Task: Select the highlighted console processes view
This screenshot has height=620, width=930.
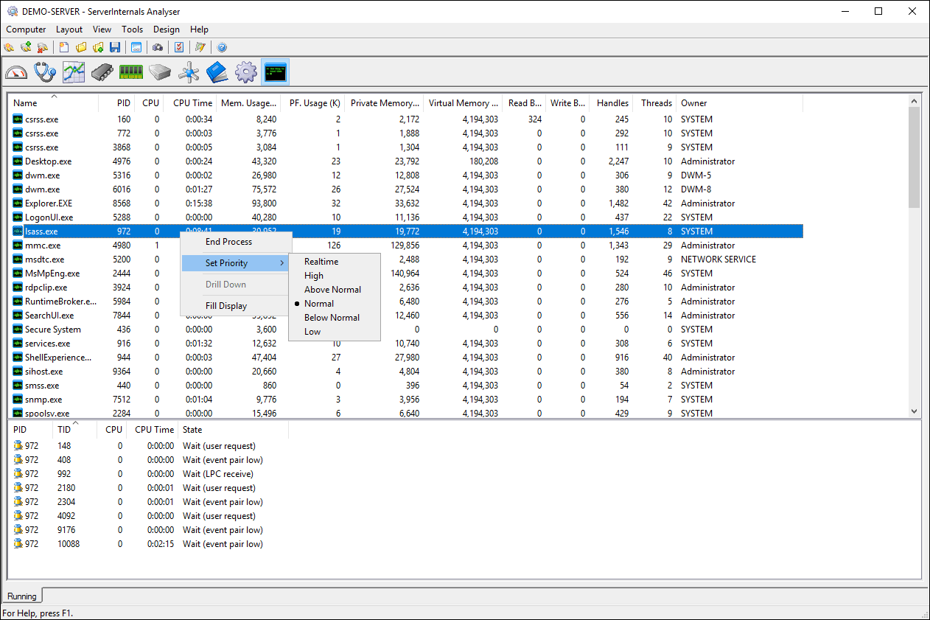Action: click(x=275, y=72)
